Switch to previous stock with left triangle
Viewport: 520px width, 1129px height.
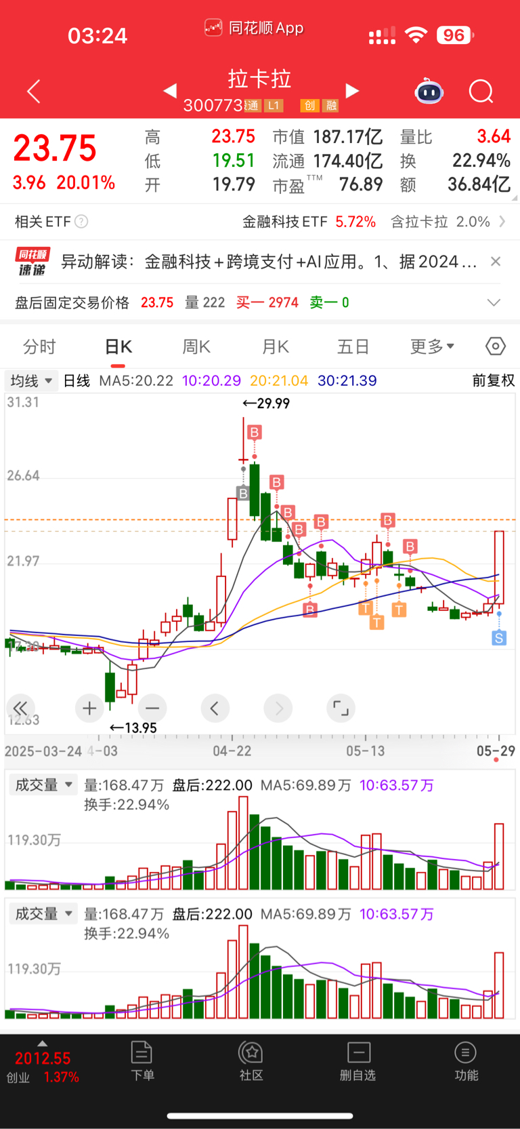[x=170, y=90]
